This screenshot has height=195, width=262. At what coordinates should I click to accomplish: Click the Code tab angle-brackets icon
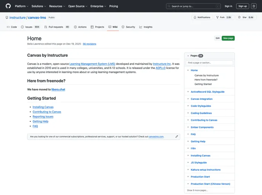pos(8,27)
